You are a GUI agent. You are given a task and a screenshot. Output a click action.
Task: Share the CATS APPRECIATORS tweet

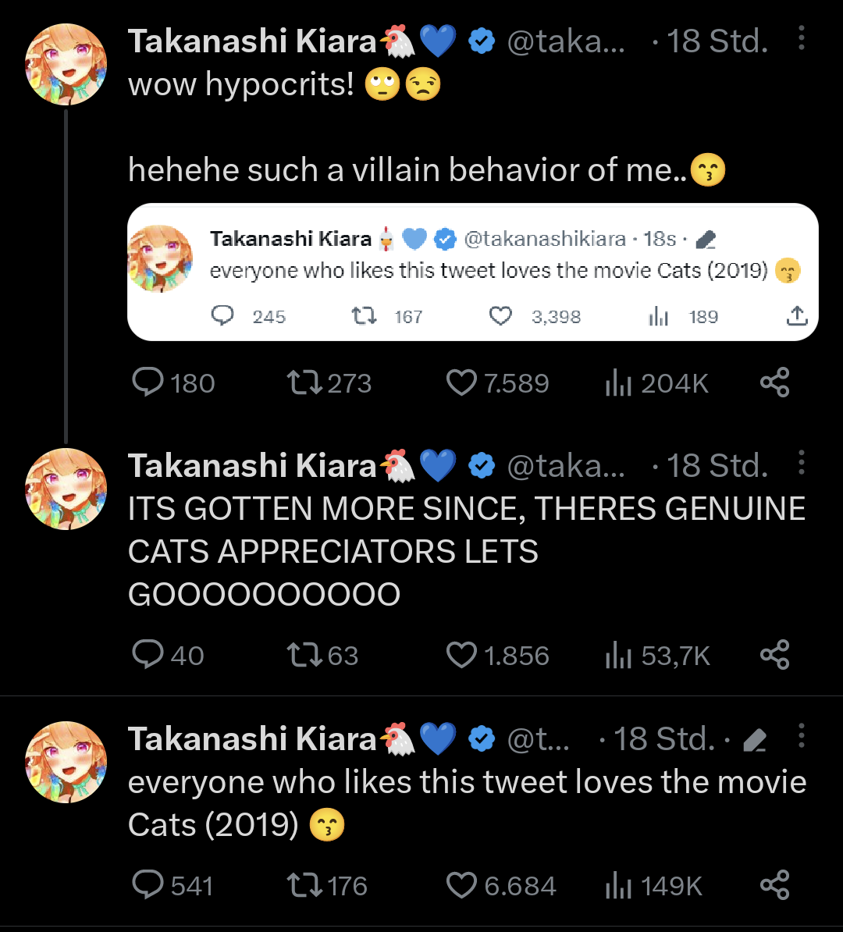774,654
